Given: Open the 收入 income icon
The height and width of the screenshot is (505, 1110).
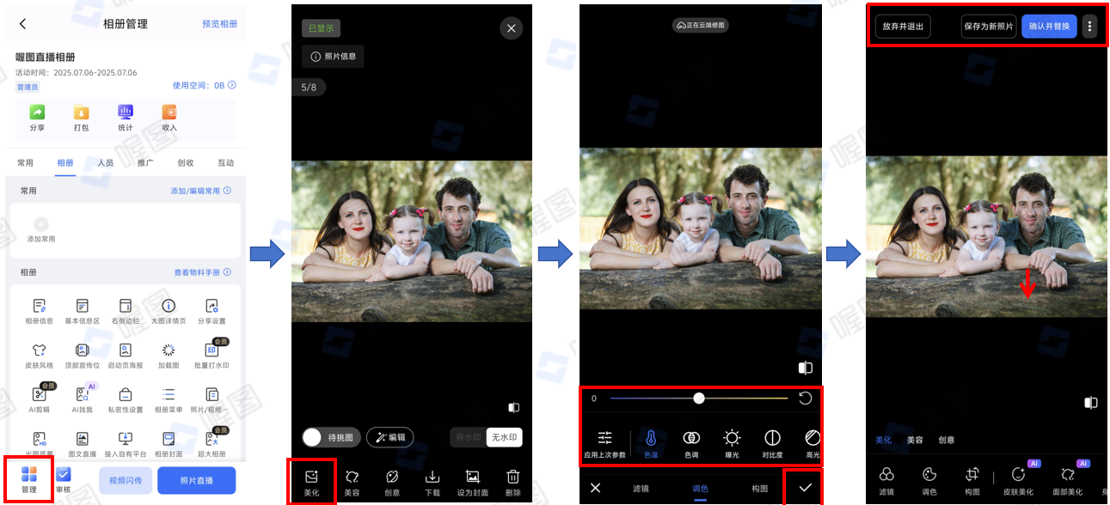Looking at the screenshot, I should [169, 113].
